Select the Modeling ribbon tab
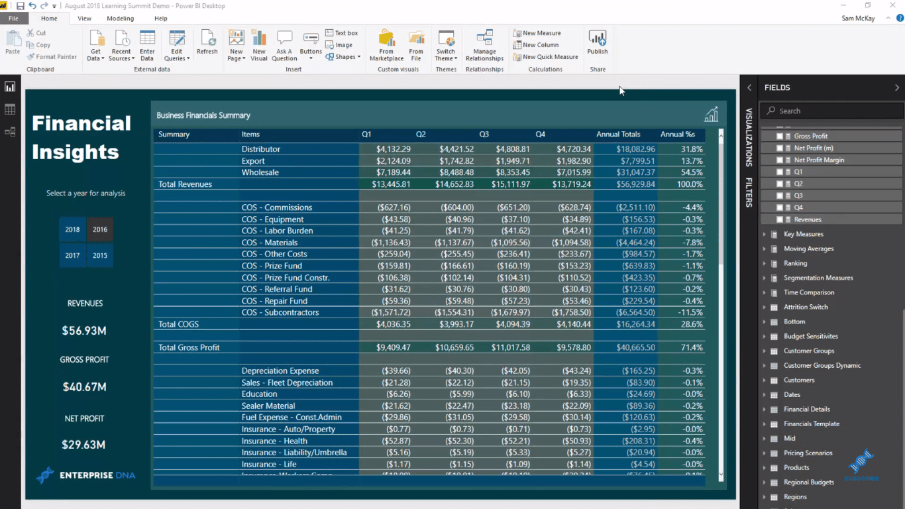This screenshot has width=905, height=509. pyautogui.click(x=120, y=19)
